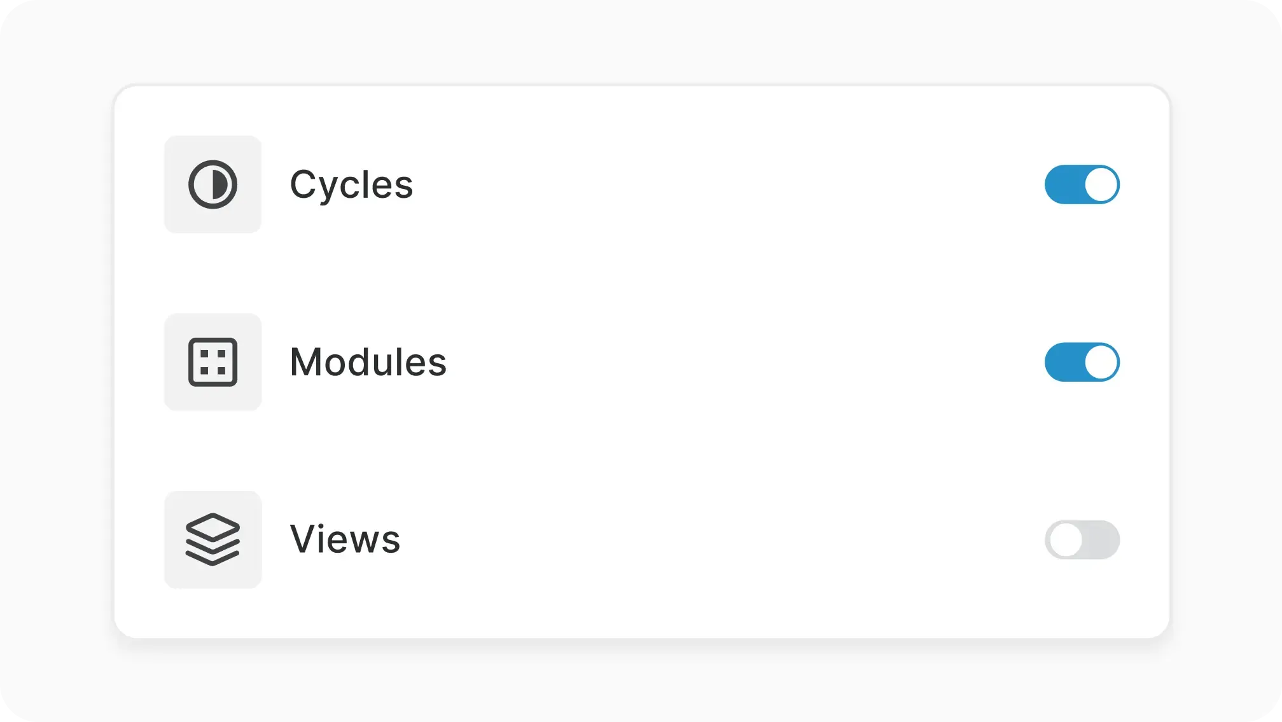Image resolution: width=1282 pixels, height=722 pixels.
Task: Click the gray track of the Views switch
Action: [x=1102, y=539]
